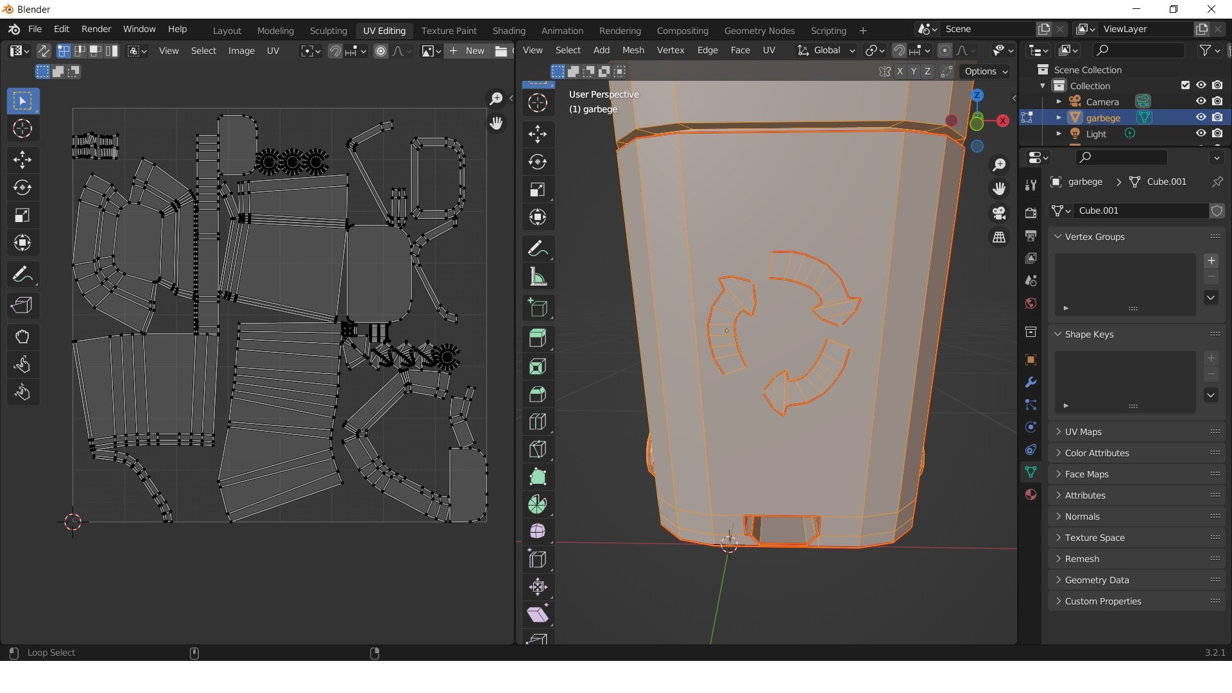The height and width of the screenshot is (693, 1232).
Task: Click the outliner search field
Action: pyautogui.click(x=1138, y=50)
